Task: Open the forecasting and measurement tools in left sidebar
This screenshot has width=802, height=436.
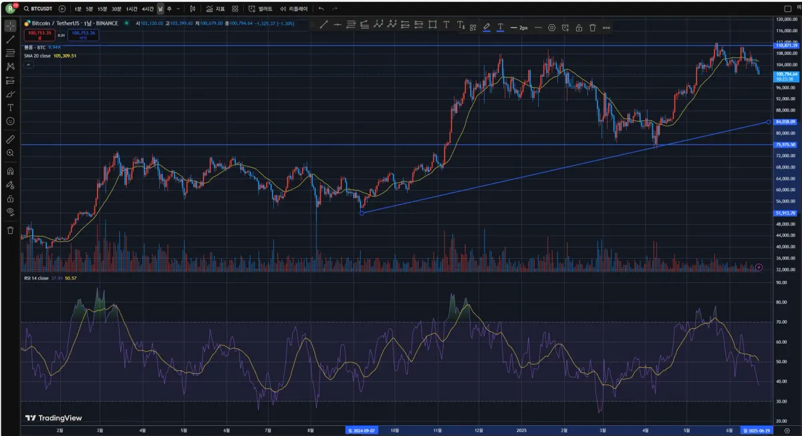Action: (10, 80)
